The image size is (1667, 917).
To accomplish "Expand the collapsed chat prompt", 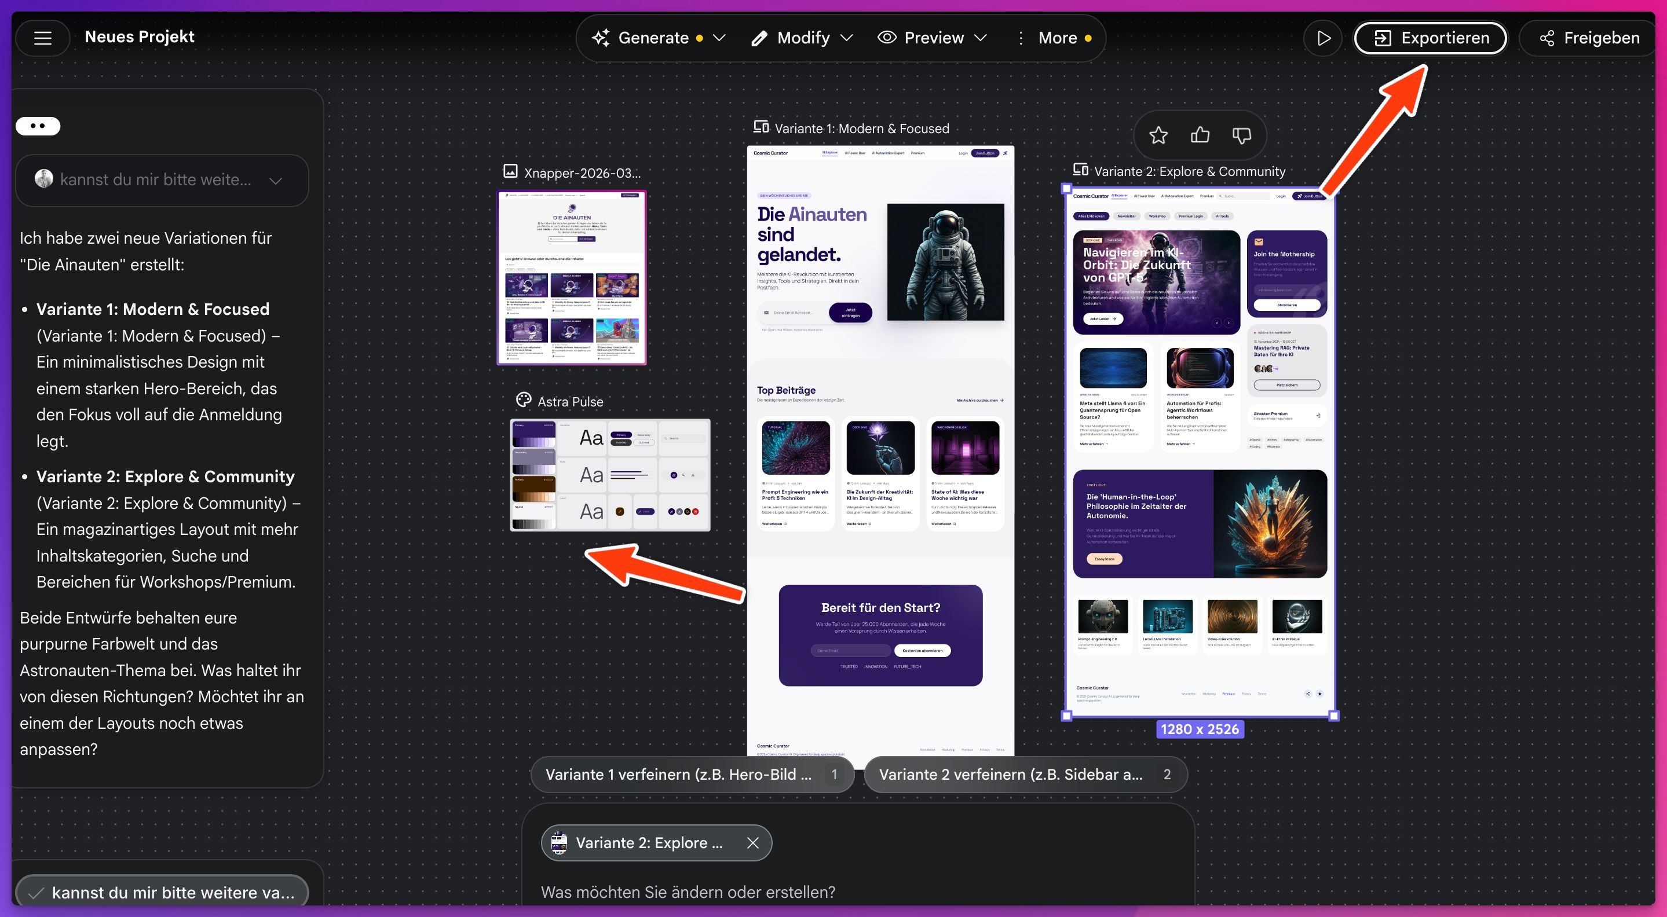I will point(276,181).
